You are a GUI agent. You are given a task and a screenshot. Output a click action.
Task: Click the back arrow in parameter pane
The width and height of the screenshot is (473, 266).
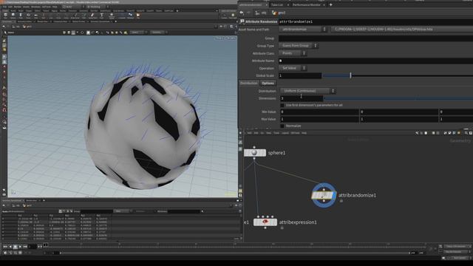point(242,13)
